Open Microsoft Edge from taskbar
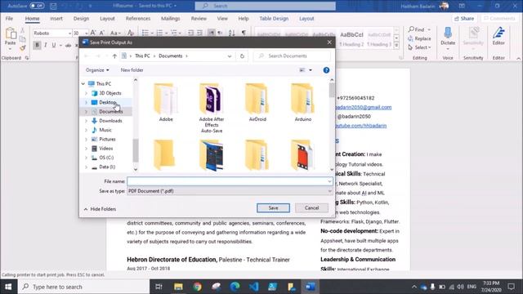Viewport: 523px width, 294px height. click(x=235, y=287)
